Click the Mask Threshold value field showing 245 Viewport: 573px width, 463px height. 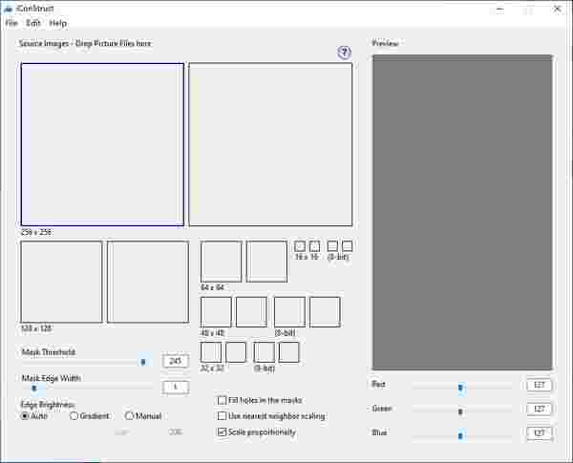[x=176, y=361]
